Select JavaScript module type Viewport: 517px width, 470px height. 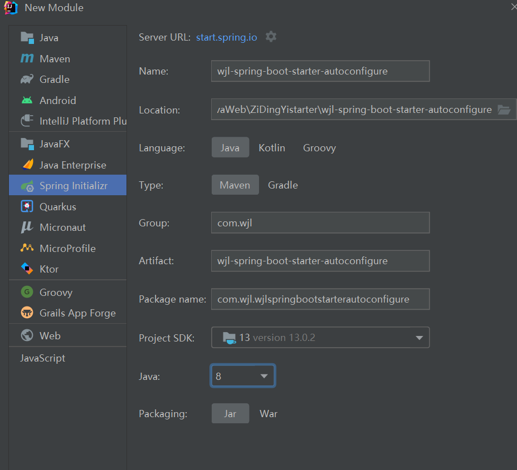pyautogui.click(x=67, y=358)
